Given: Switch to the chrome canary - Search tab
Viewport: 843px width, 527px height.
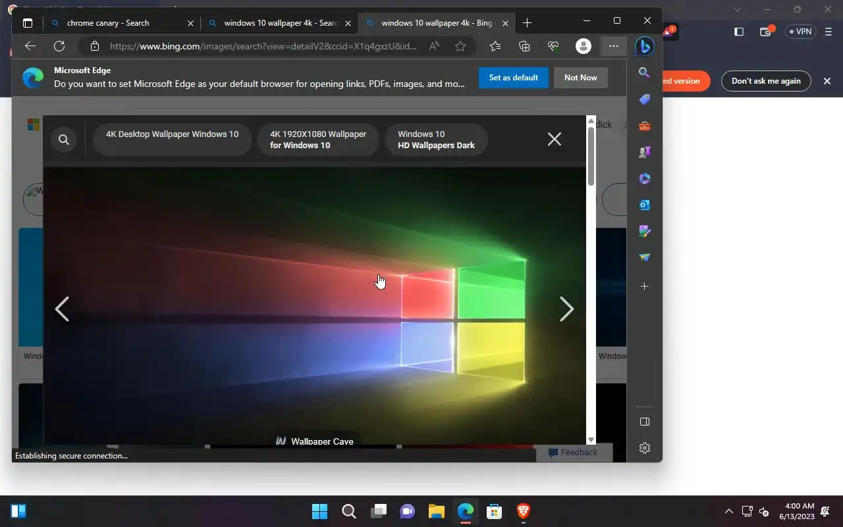Looking at the screenshot, I should pyautogui.click(x=122, y=23).
